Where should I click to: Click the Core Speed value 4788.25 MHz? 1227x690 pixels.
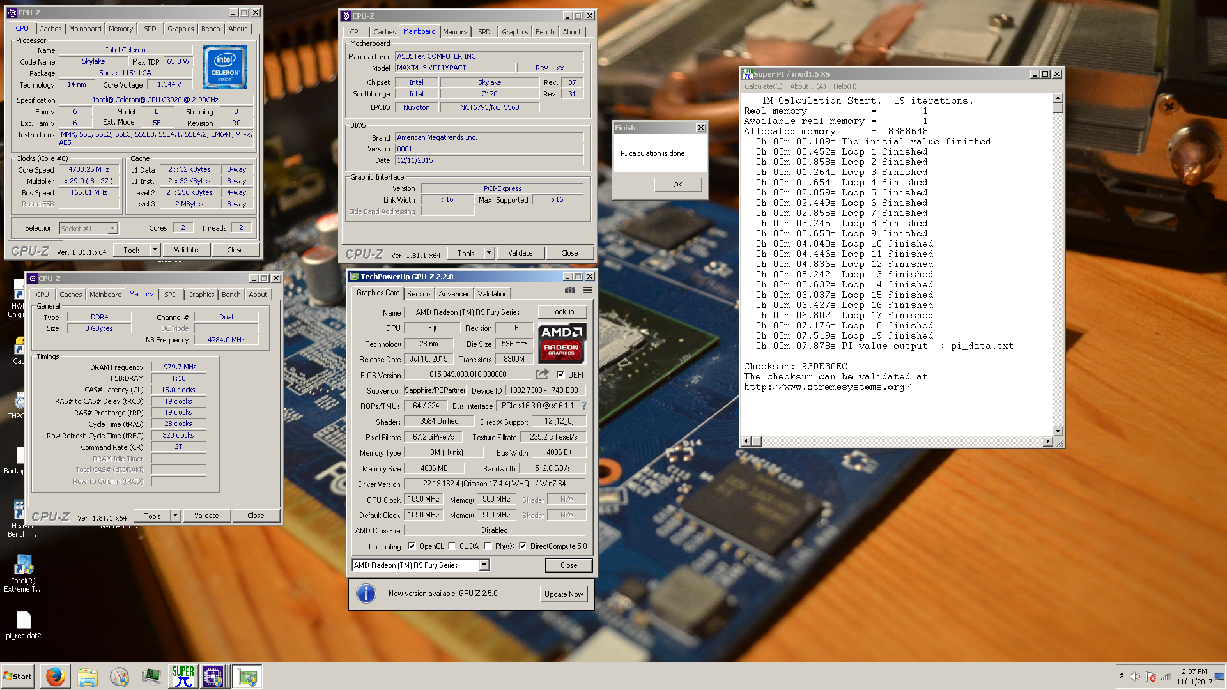pyautogui.click(x=89, y=170)
